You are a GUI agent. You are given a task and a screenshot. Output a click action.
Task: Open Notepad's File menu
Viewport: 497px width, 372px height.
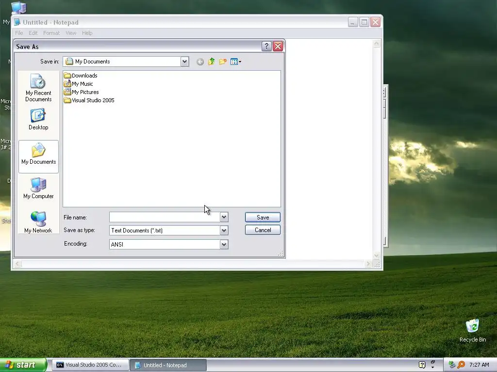coord(19,33)
